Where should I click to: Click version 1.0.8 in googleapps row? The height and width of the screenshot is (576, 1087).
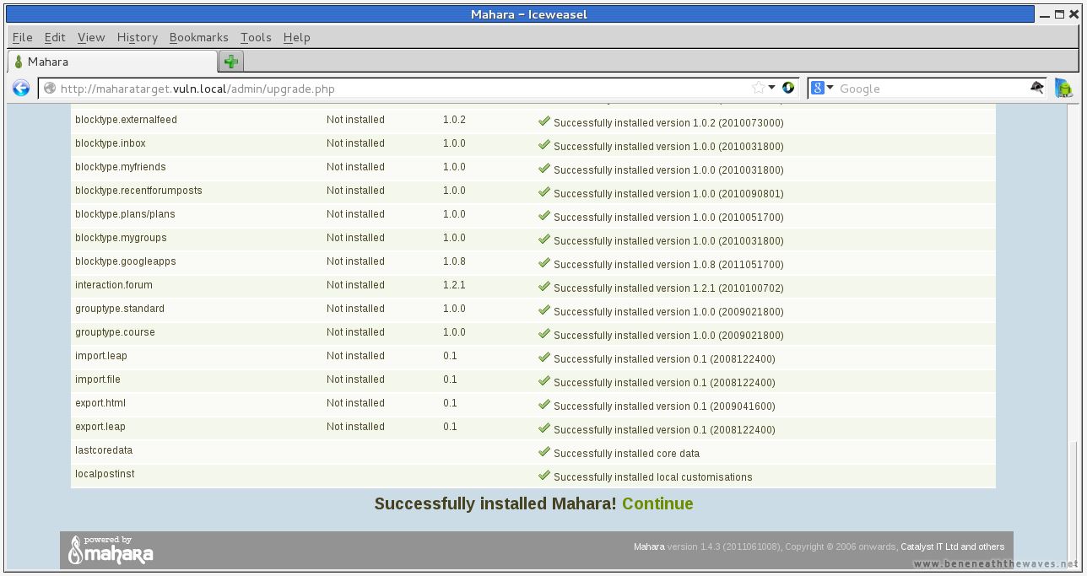454,261
